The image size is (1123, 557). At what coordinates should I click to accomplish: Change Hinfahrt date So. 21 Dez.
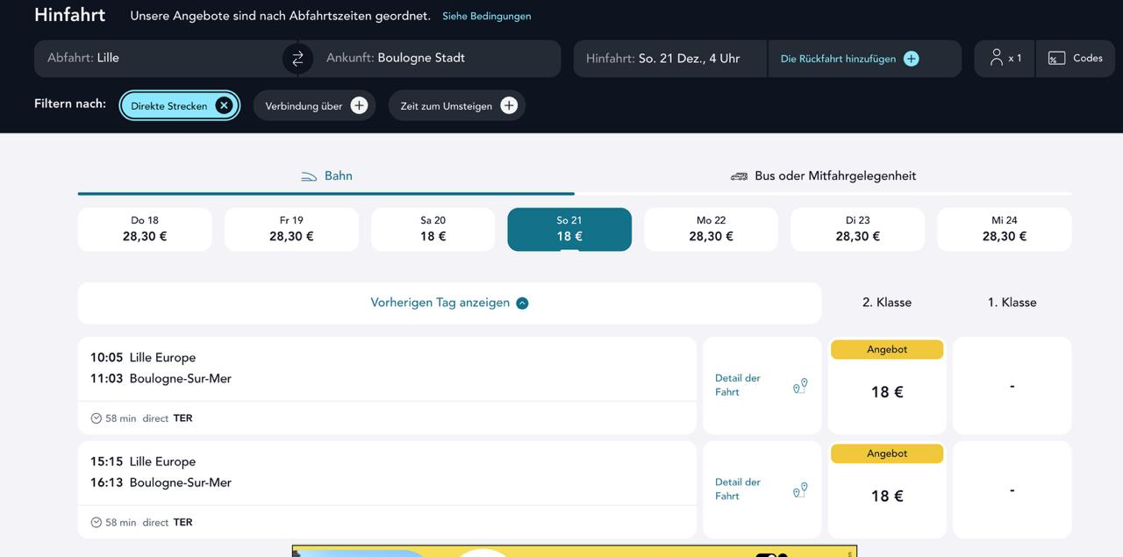pos(669,59)
